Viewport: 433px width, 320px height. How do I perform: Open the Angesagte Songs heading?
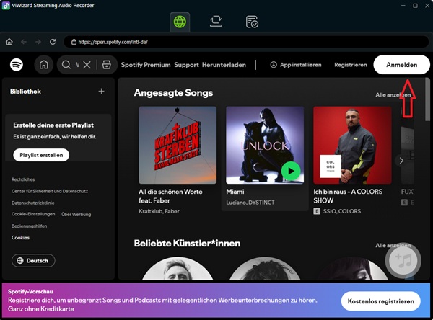pyautogui.click(x=173, y=93)
